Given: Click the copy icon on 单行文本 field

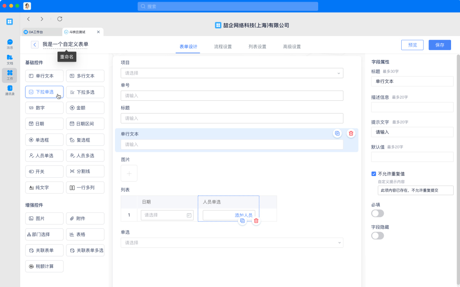Looking at the screenshot, I should tap(337, 134).
